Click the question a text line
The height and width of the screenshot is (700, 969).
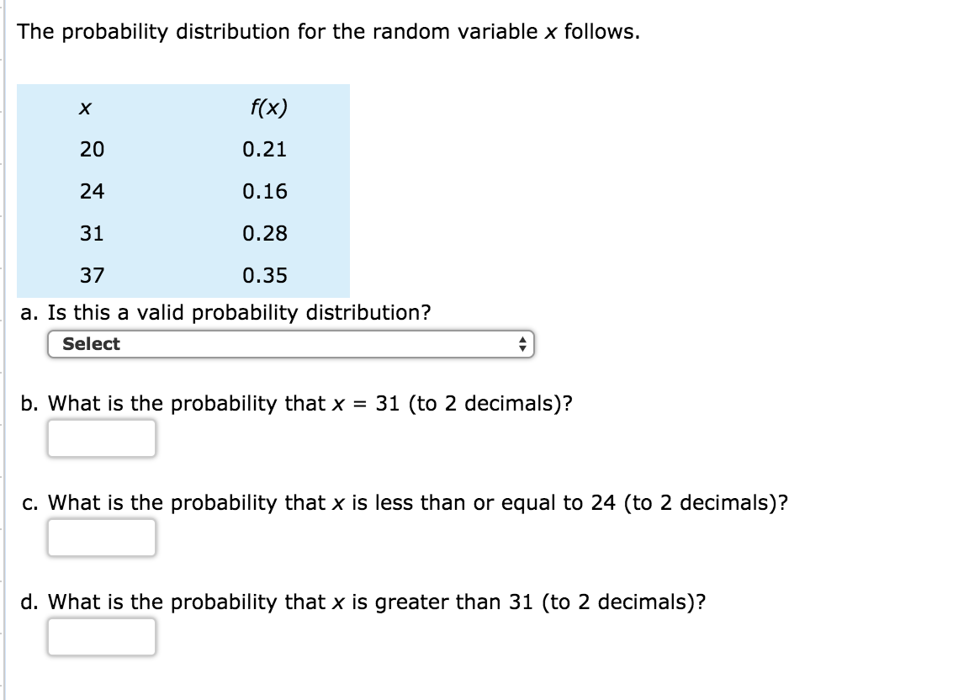(225, 313)
